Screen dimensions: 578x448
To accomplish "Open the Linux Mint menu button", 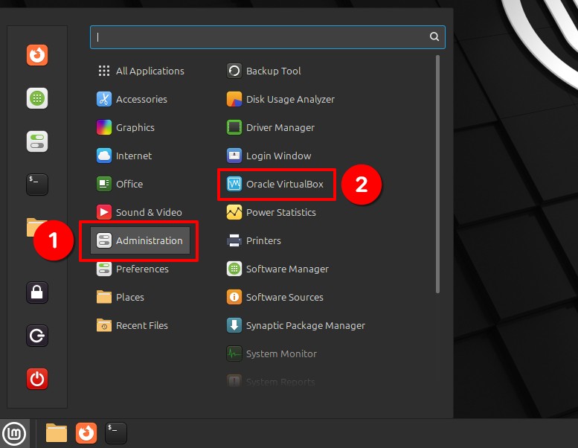I will tap(14, 434).
